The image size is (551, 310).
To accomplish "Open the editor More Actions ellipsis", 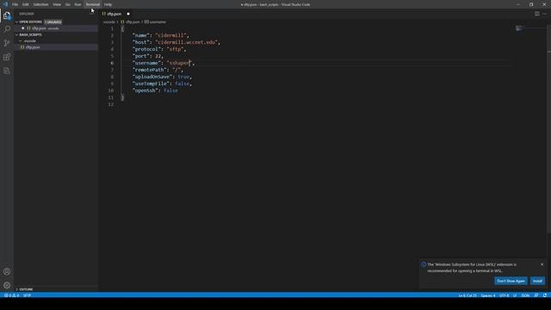I will click(x=544, y=14).
